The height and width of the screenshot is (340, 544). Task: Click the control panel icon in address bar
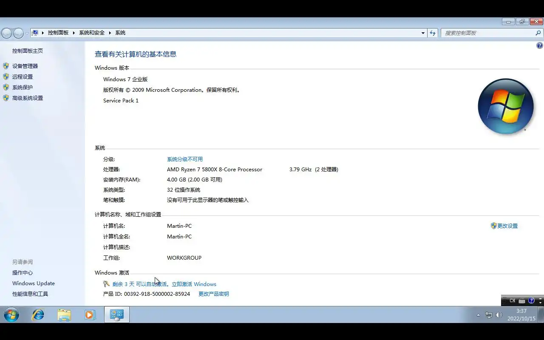(x=36, y=33)
